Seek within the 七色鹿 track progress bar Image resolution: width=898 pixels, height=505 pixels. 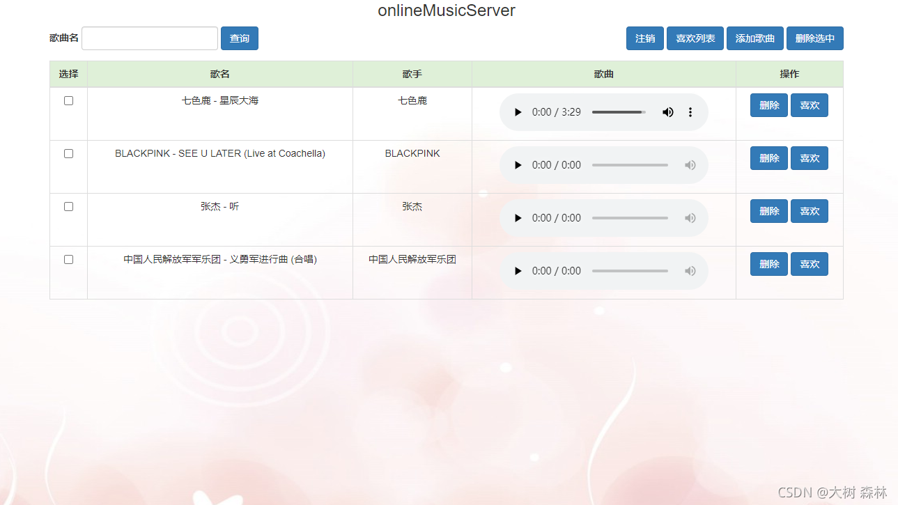619,112
